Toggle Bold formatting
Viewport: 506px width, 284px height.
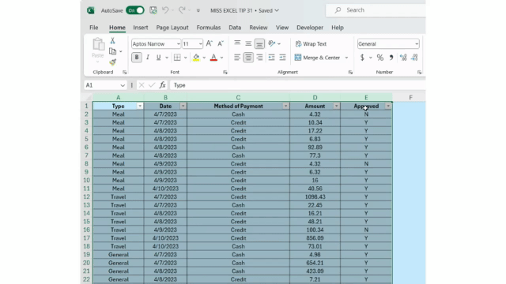click(137, 58)
